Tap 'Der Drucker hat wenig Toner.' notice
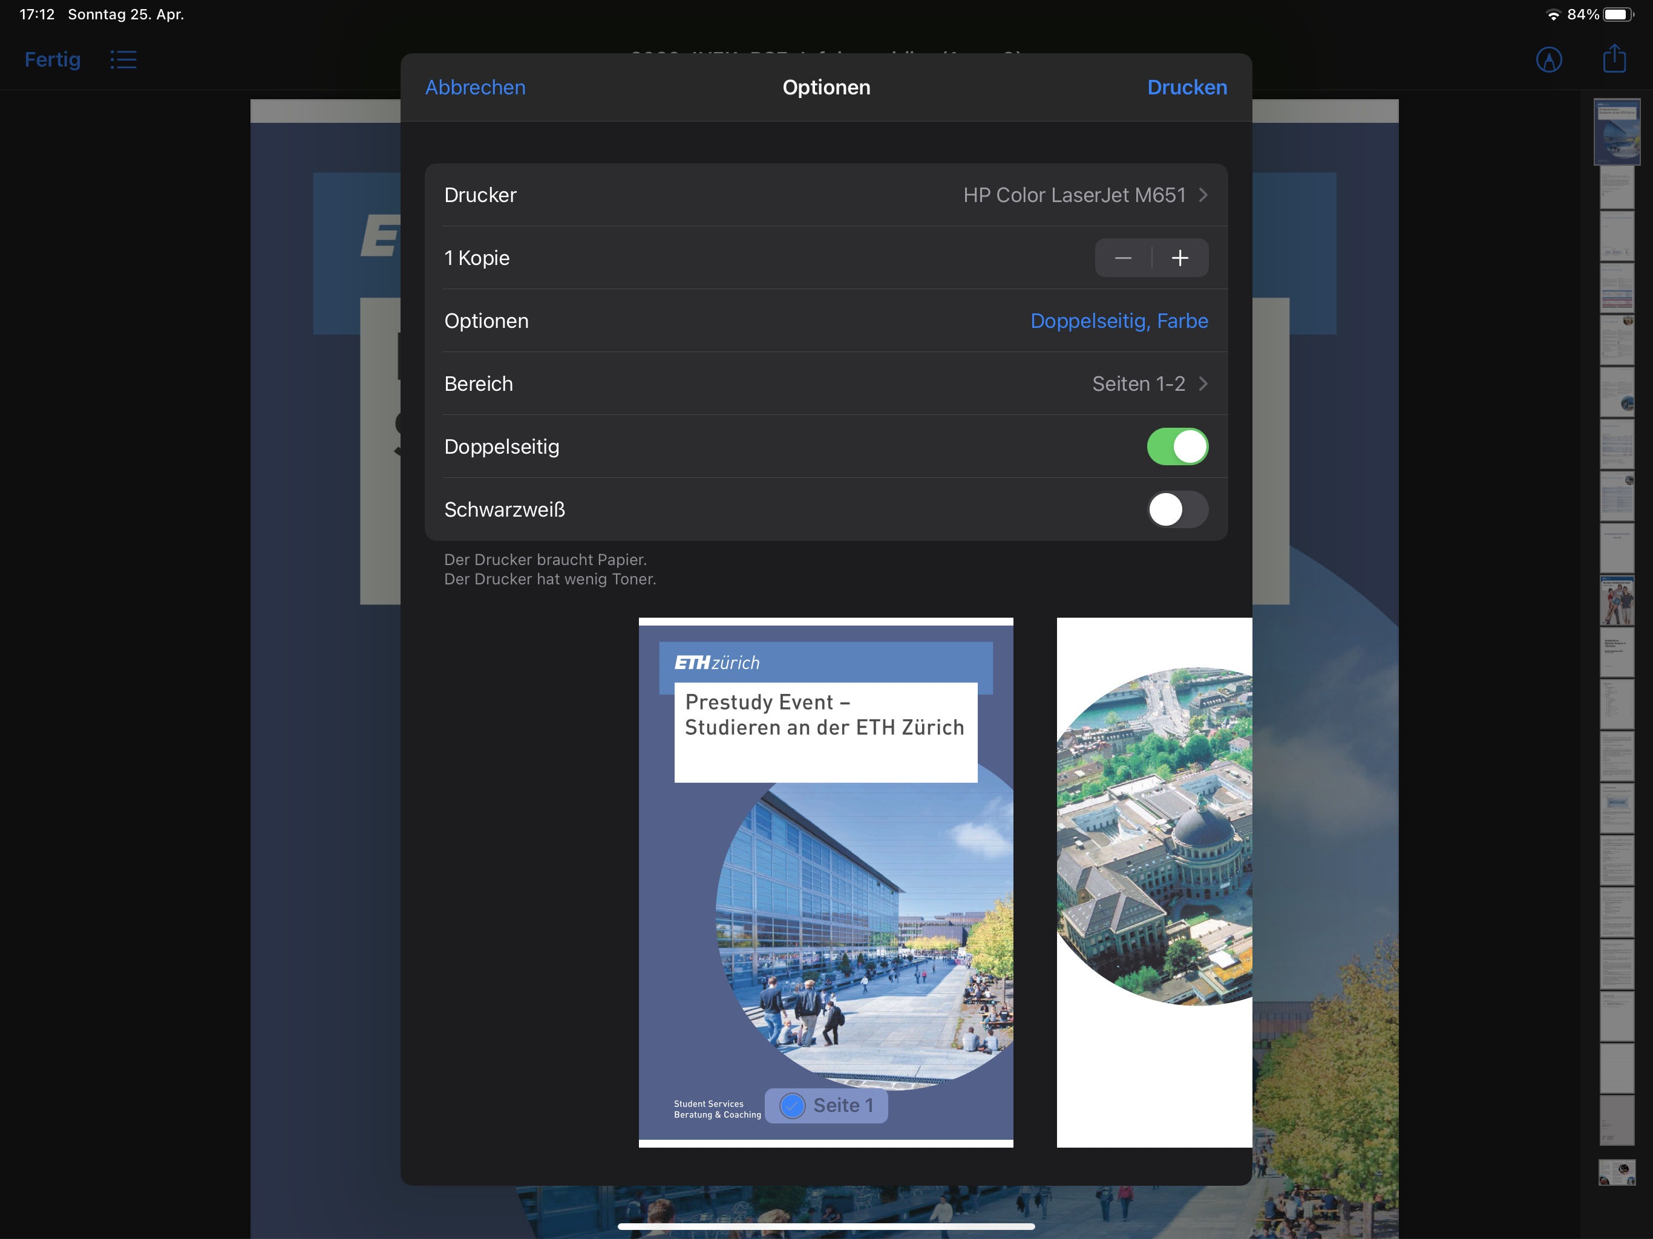Image resolution: width=1653 pixels, height=1239 pixels. [x=550, y=579]
